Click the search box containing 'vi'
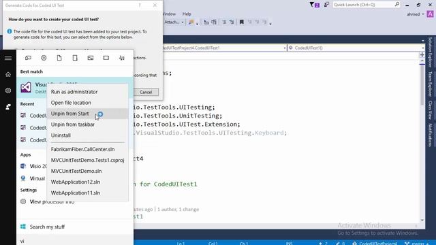Viewport: 436px width, 245px height. tap(75, 241)
